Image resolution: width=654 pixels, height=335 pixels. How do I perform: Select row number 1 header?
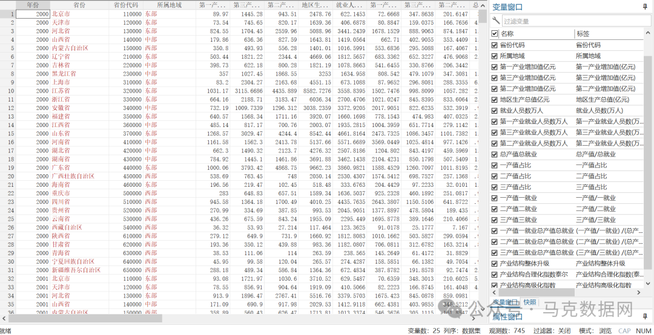point(8,14)
